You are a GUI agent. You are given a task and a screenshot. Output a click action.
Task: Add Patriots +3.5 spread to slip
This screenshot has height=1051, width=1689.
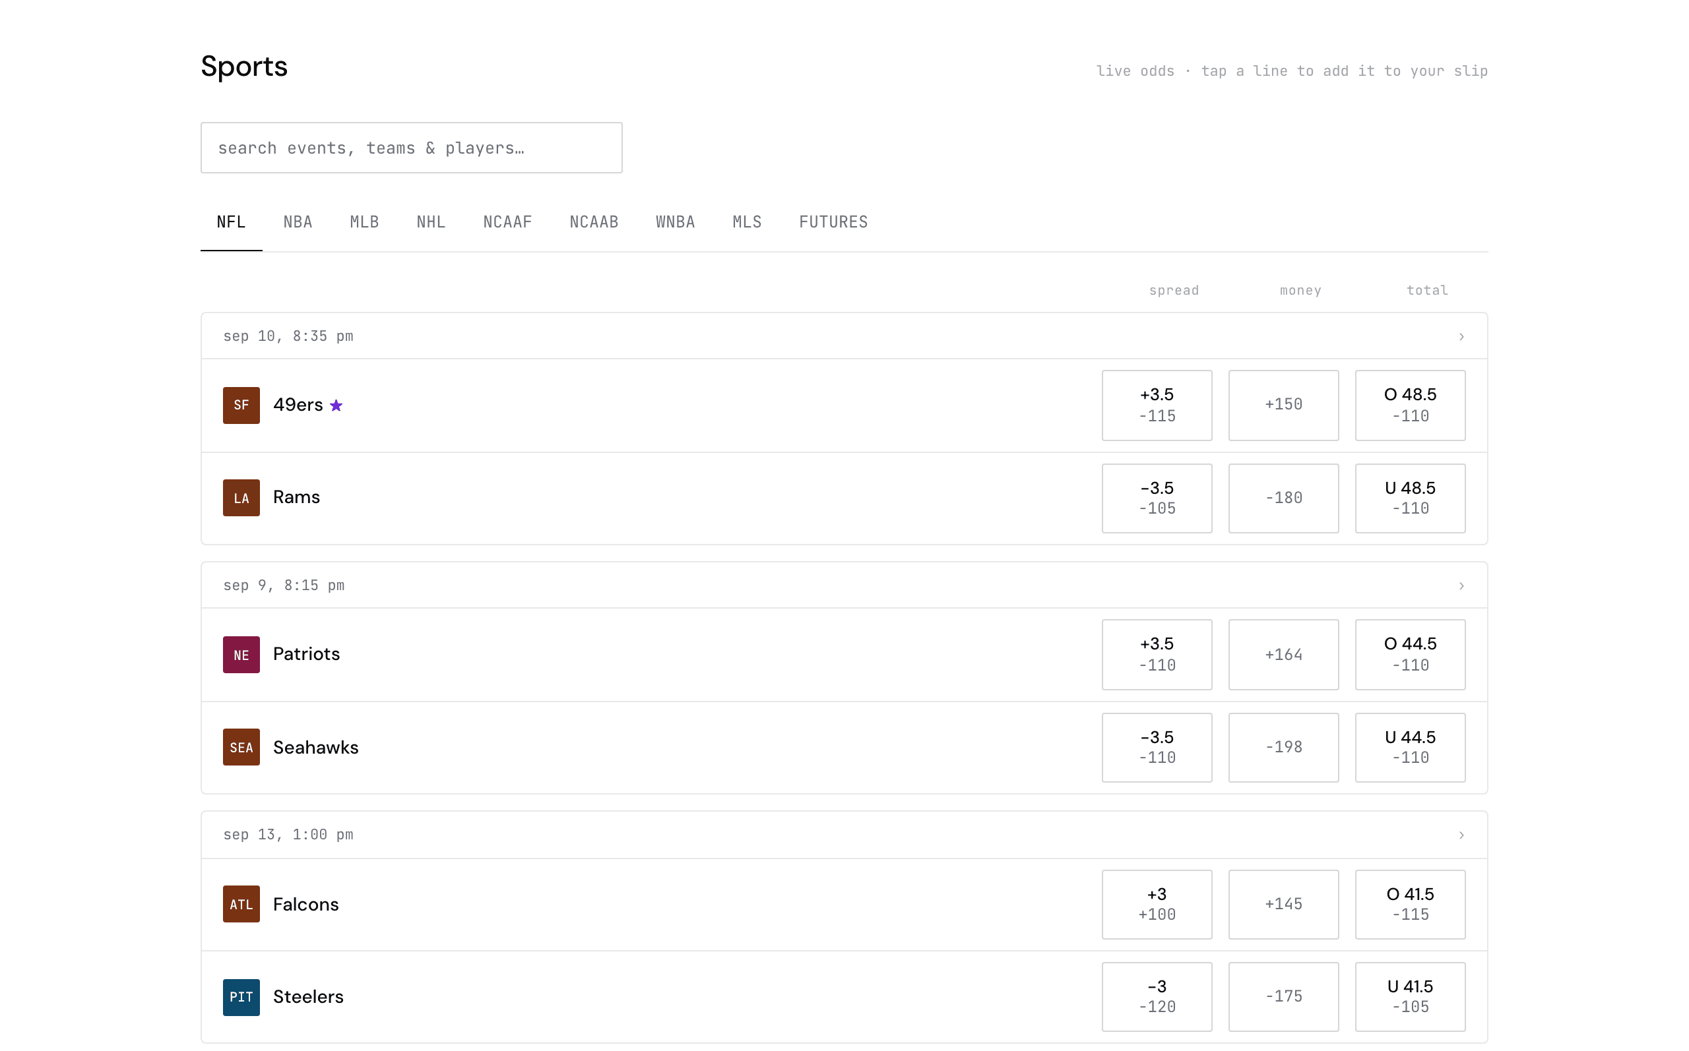pos(1157,655)
